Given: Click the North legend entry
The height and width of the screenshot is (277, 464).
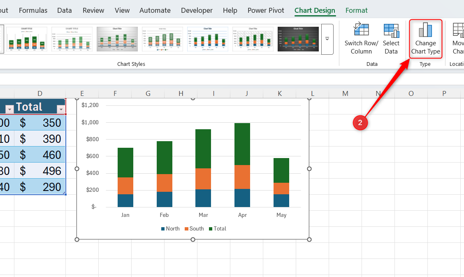Looking at the screenshot, I should [170, 228].
